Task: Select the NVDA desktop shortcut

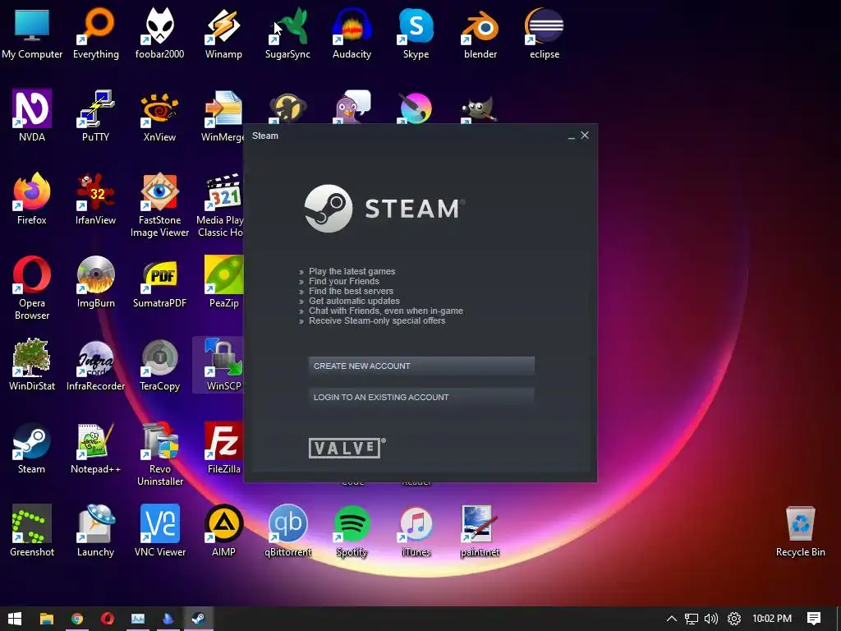Action: (32, 116)
